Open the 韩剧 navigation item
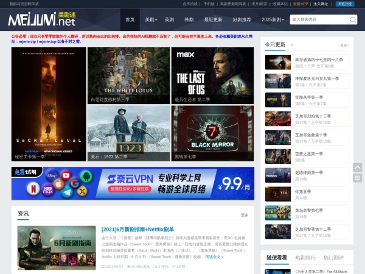Image resolution: width=365 pixels, height=274 pixels. 189,20
